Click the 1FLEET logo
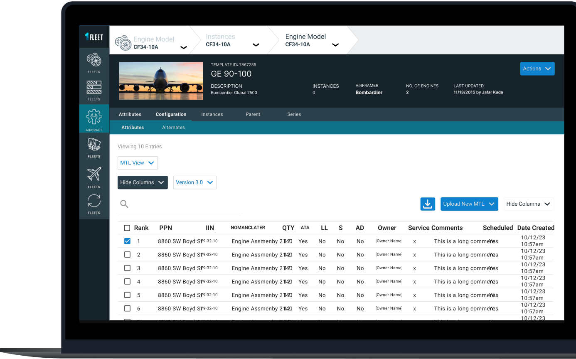 94,37
